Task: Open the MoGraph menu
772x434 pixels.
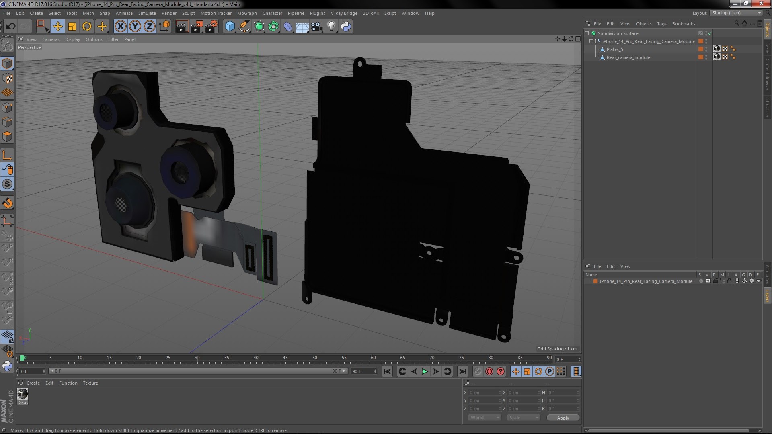Action: [246, 13]
